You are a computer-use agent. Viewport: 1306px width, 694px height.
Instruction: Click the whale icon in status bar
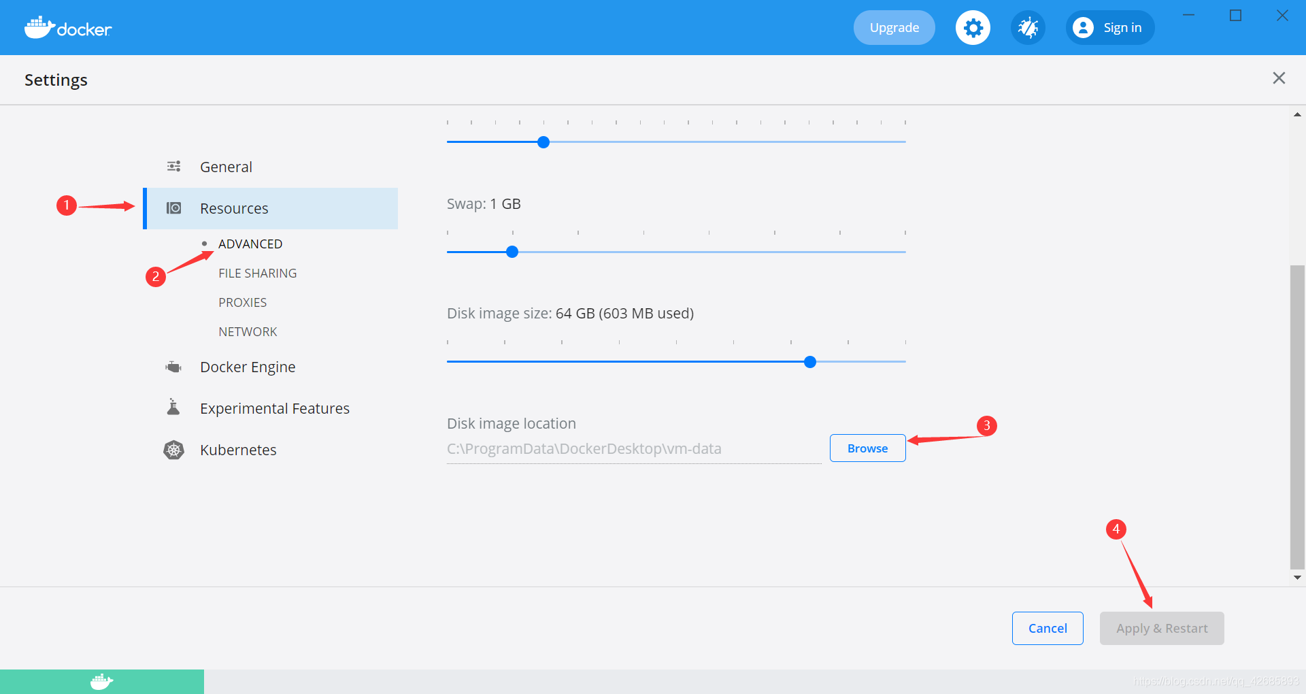tap(101, 681)
